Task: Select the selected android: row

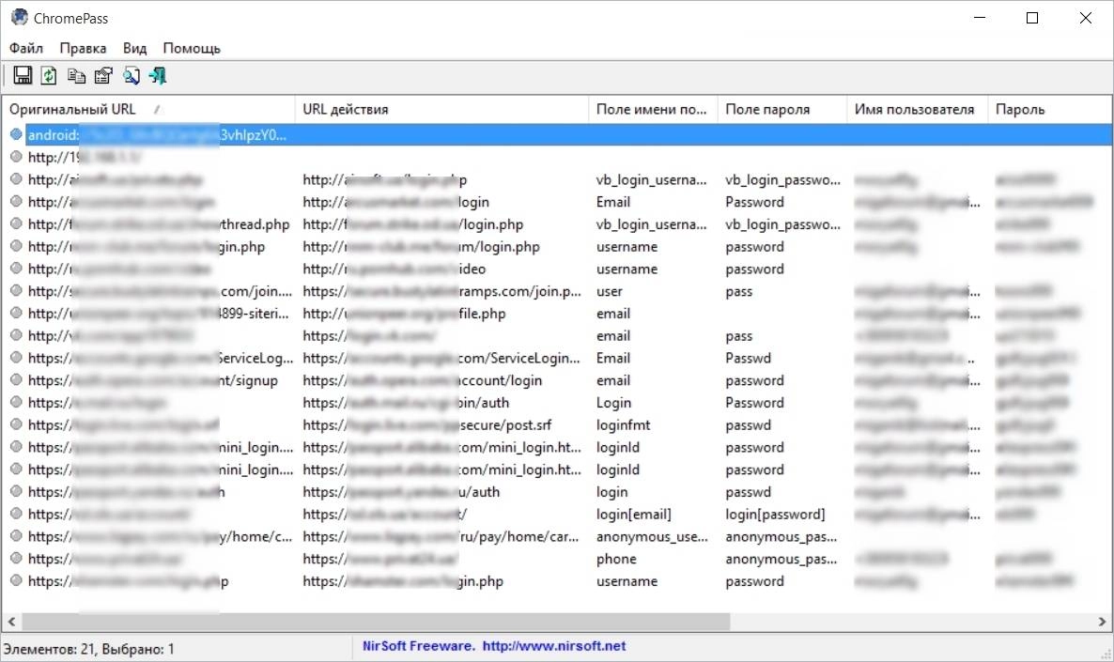Action: point(557,134)
